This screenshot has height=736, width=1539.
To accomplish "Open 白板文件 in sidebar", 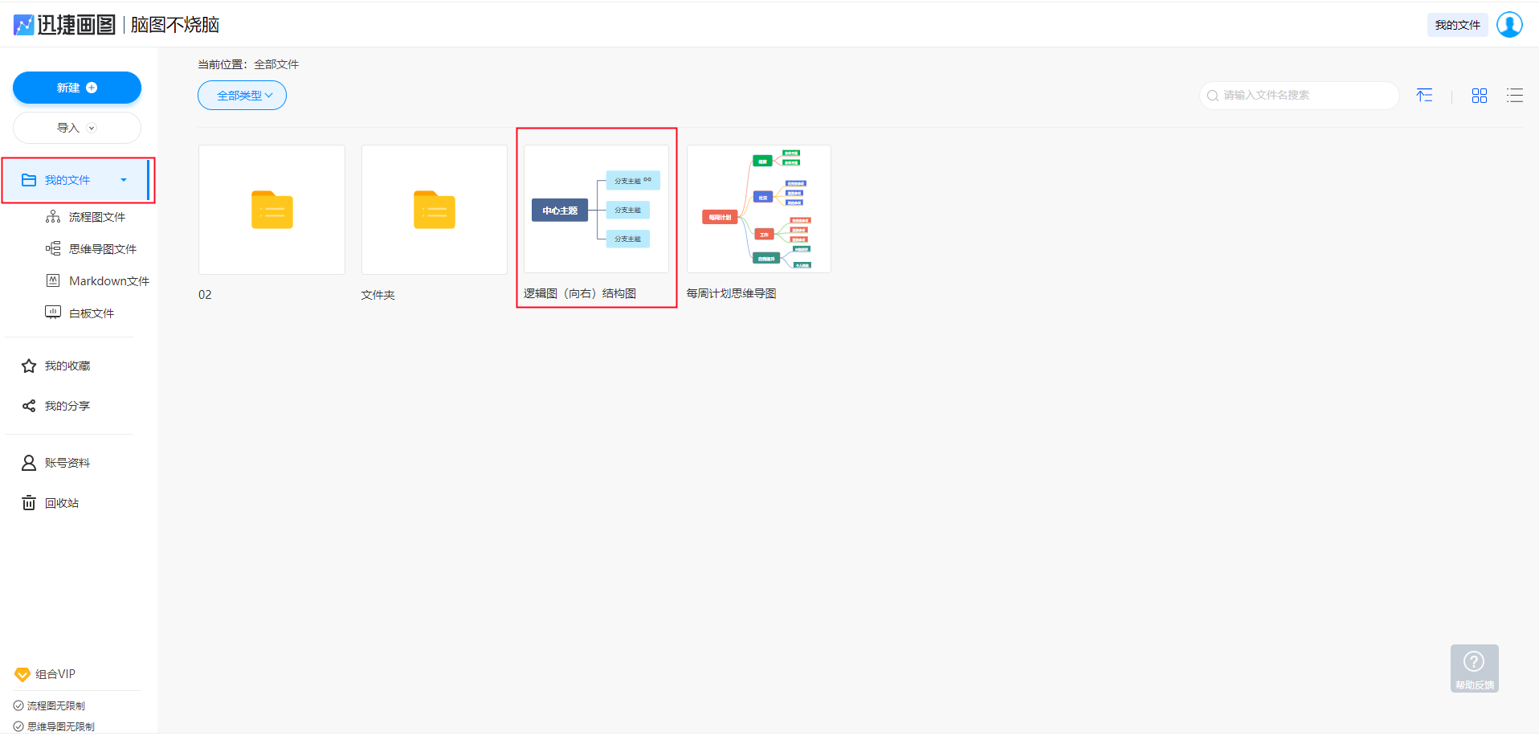I will click(x=91, y=313).
